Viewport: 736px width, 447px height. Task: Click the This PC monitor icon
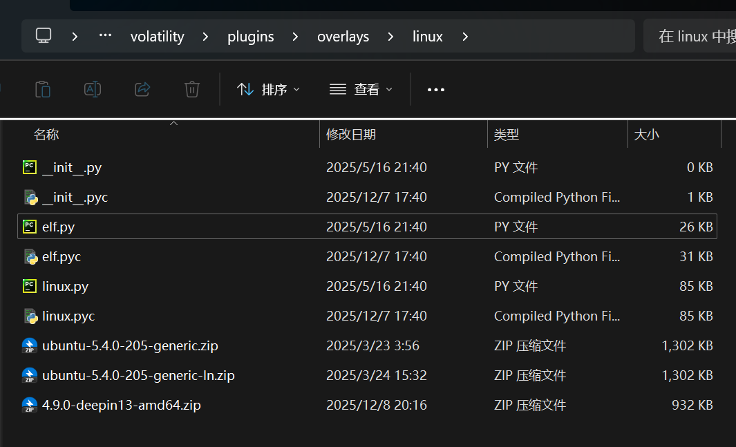[x=44, y=36]
